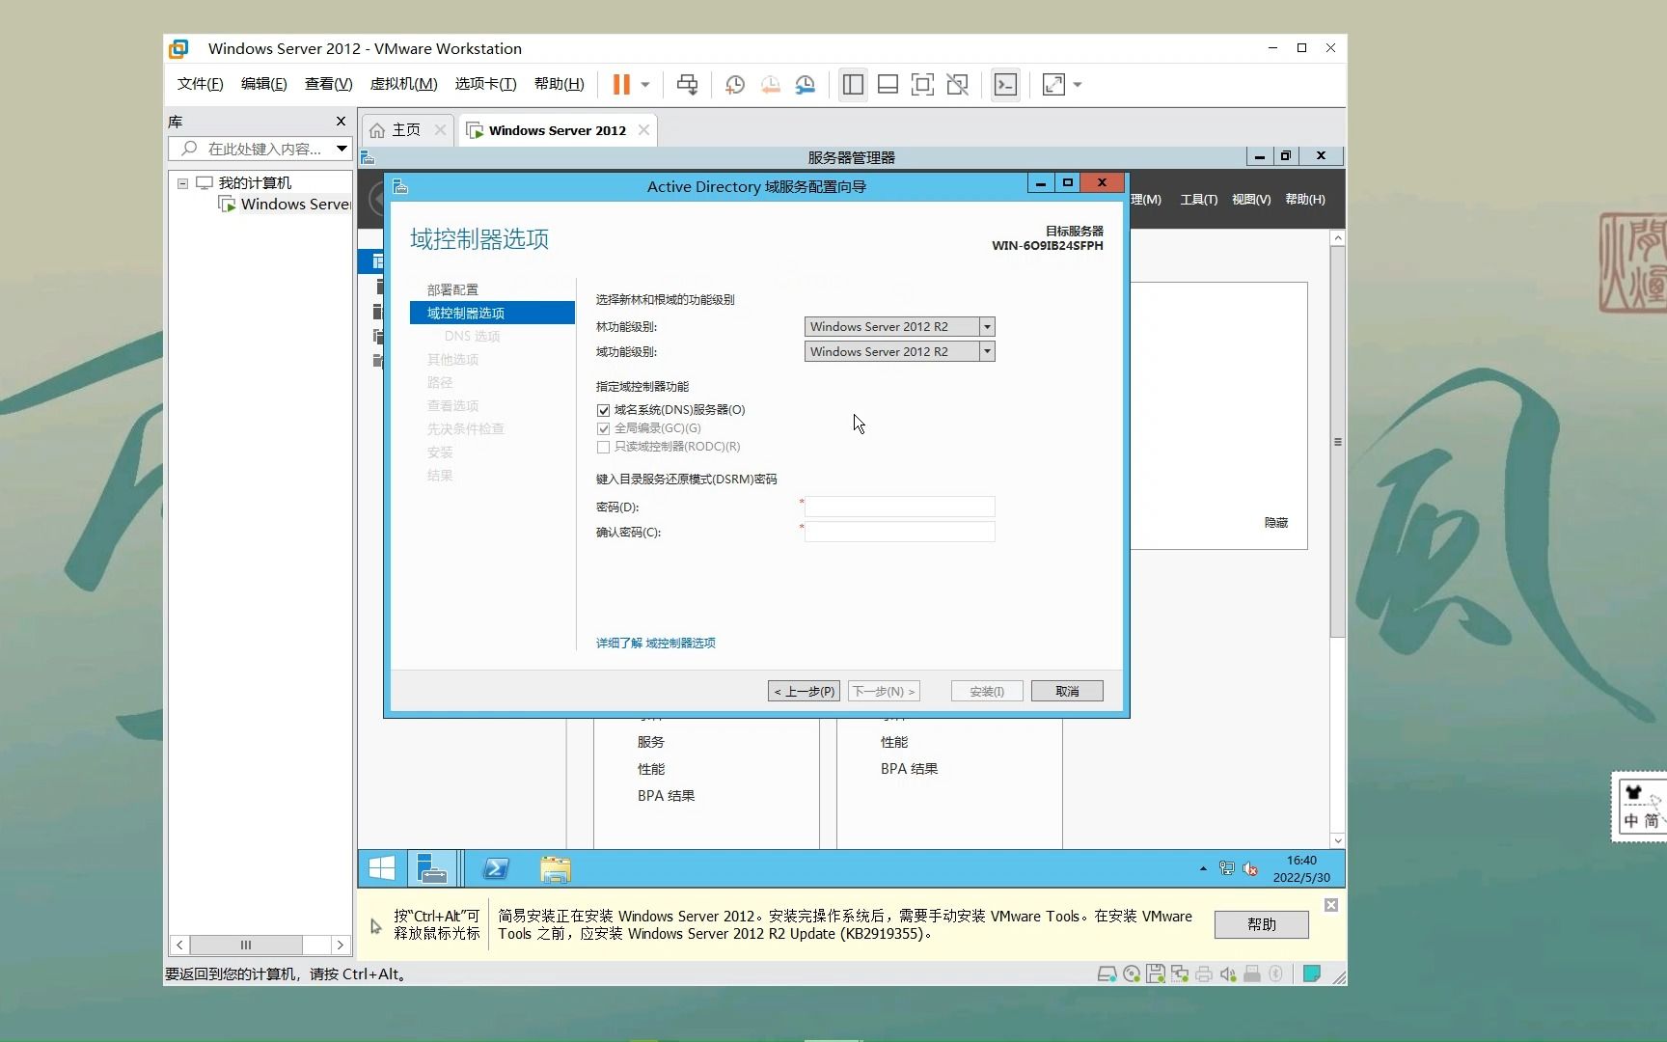Open the 视图(V) menu in Server Manager
This screenshot has height=1042, width=1667.
coord(1251,199)
